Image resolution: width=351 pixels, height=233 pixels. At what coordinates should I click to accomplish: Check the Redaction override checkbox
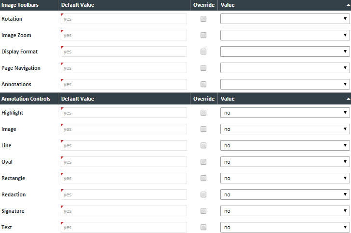pyautogui.click(x=203, y=194)
